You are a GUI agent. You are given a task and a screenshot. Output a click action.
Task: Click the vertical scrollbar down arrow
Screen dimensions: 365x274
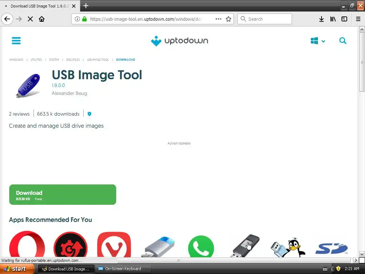coord(362,254)
